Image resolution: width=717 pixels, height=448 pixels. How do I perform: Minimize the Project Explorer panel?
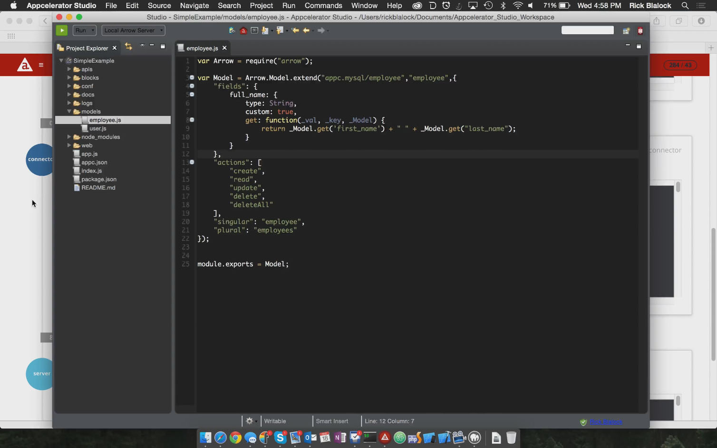tap(152, 46)
